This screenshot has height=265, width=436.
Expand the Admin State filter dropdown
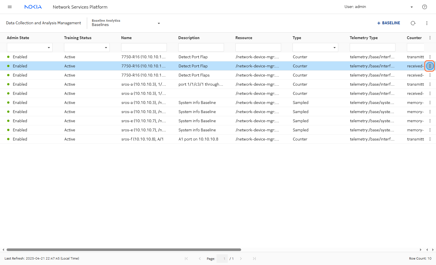[x=49, y=47]
